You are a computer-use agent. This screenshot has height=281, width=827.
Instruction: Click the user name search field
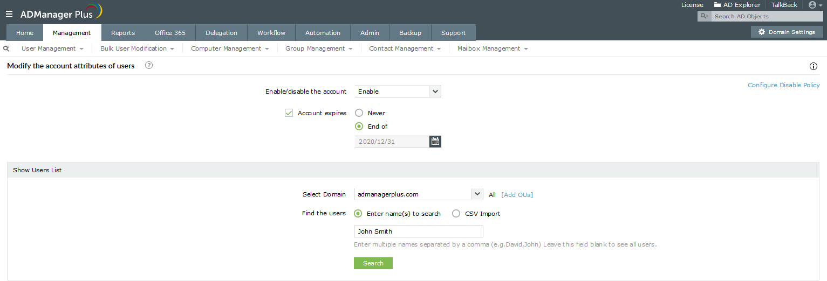tap(419, 231)
